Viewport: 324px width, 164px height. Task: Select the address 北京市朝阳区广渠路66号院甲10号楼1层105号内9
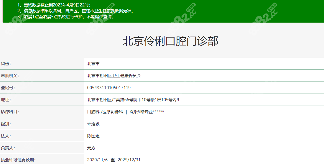pos(133,100)
